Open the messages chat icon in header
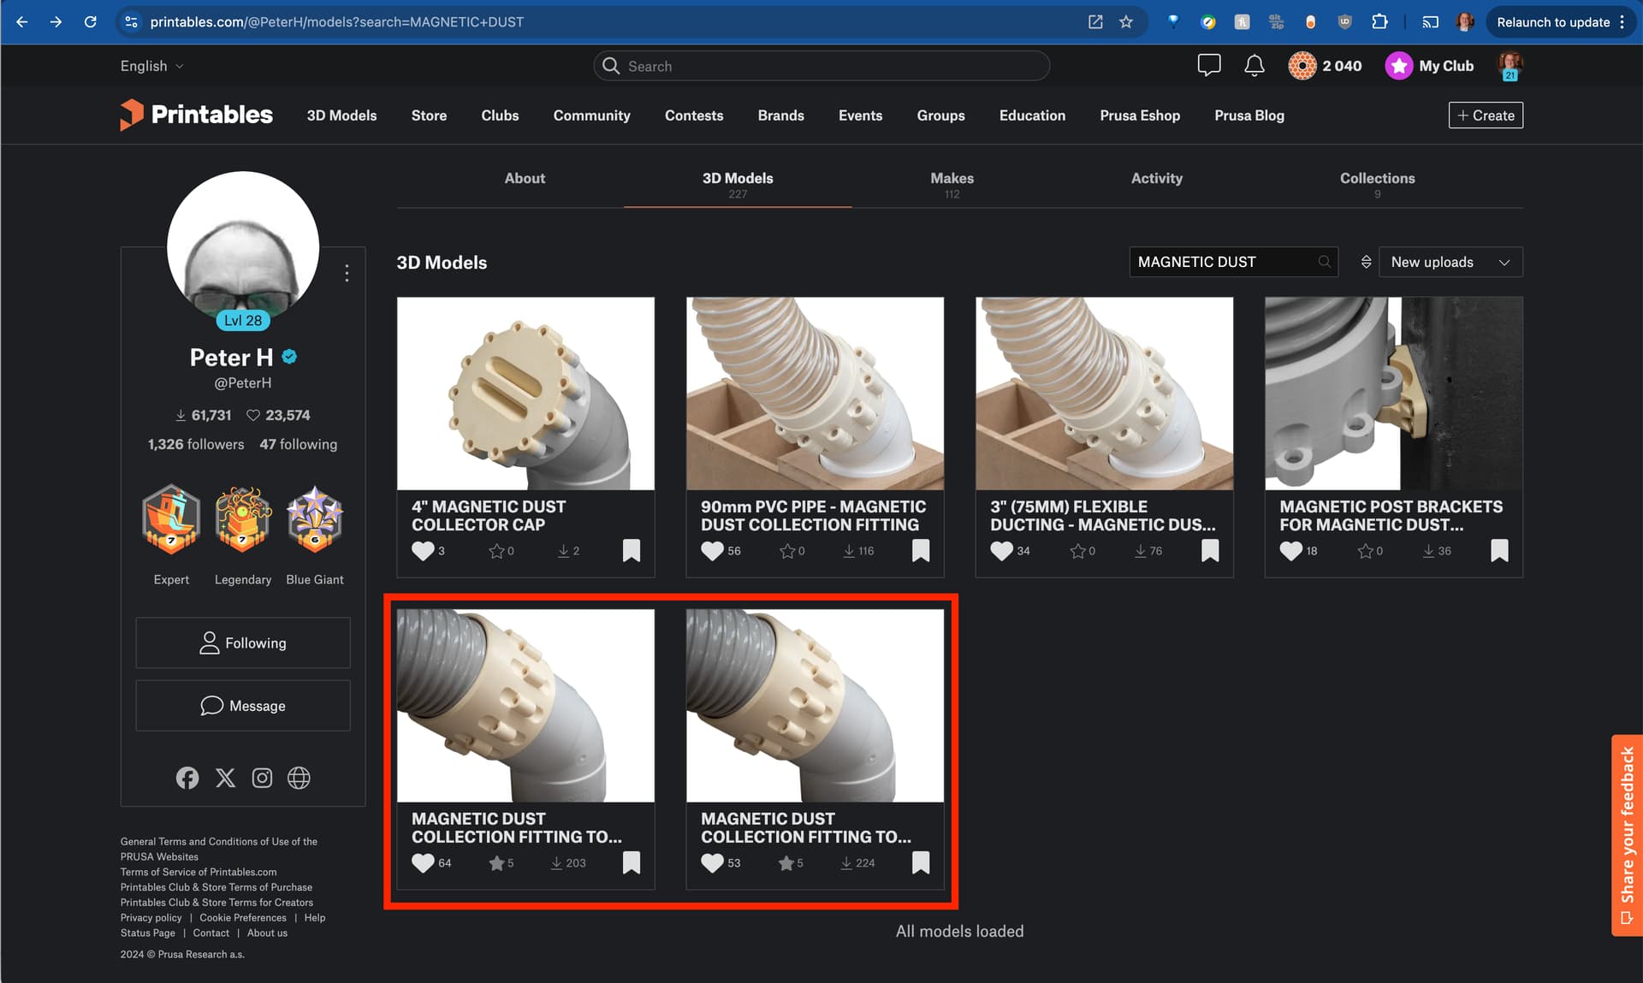This screenshot has height=983, width=1643. (x=1208, y=66)
